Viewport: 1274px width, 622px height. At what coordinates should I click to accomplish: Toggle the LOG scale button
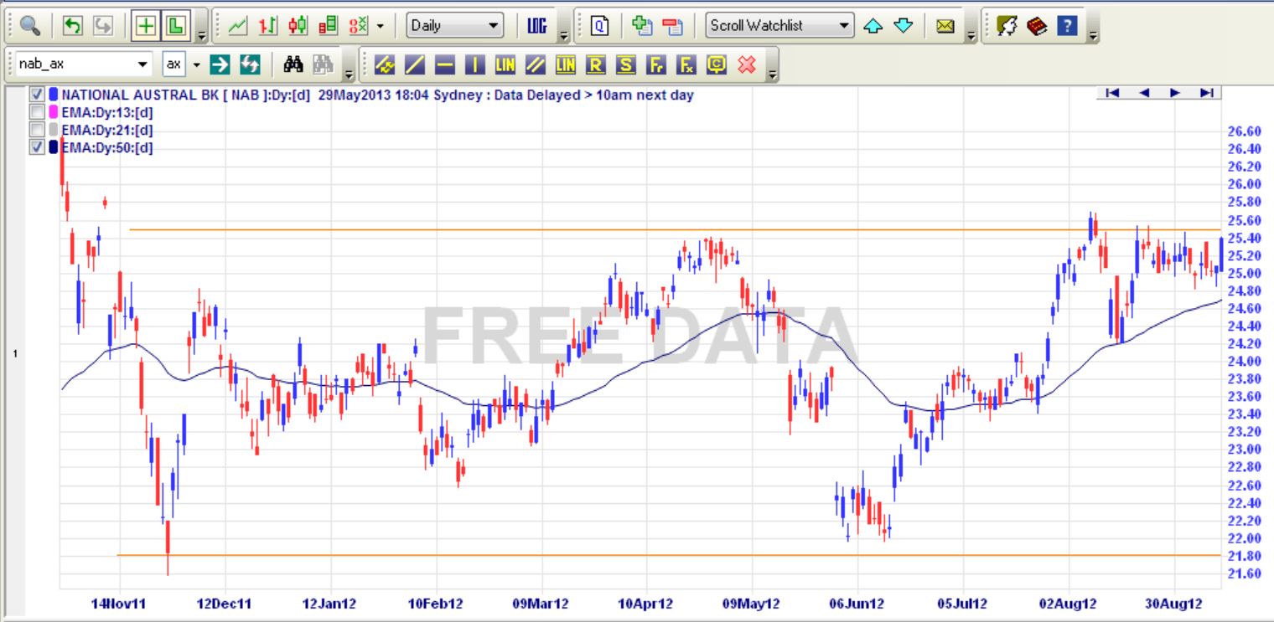coord(537,26)
